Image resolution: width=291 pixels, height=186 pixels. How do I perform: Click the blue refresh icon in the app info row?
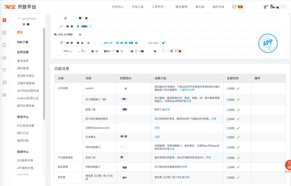click(x=164, y=43)
